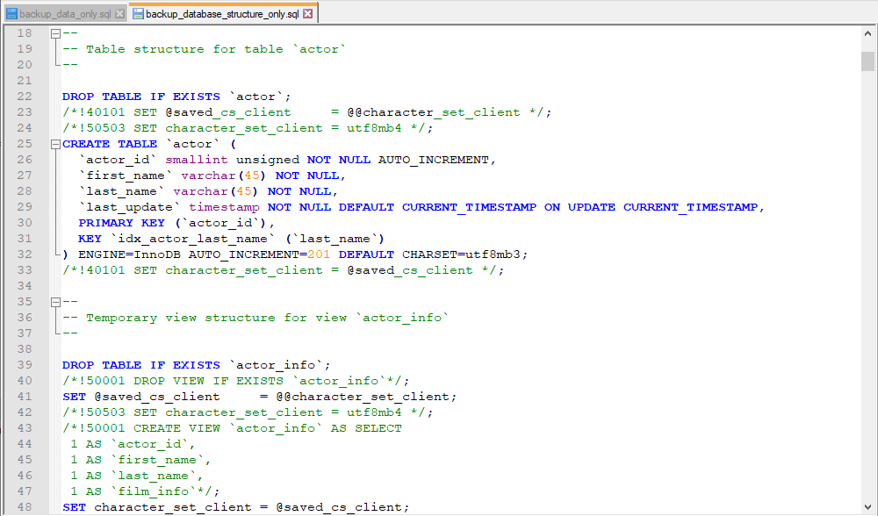878x516 pixels.
Task: Click the '1 AS `film_info`' line
Action: (145, 491)
